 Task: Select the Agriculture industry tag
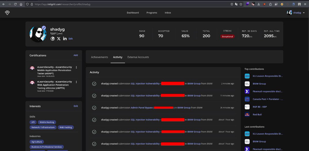coord(37,142)
